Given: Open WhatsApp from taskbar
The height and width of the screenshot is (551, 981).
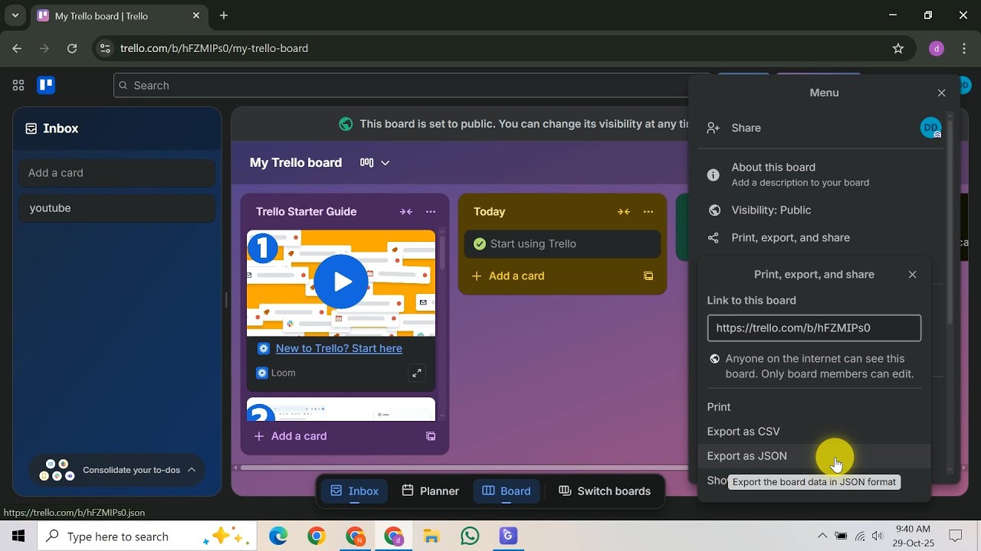Looking at the screenshot, I should click(x=470, y=536).
